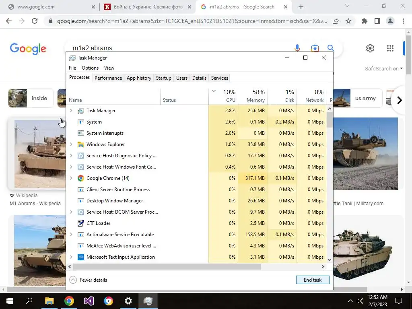This screenshot has height=309, width=412.
Task: Click Google search by image camera icon
Action: pyautogui.click(x=315, y=48)
